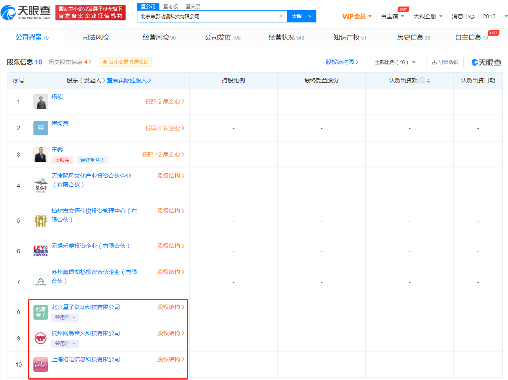
Task: Switch to the 自主信息 tab
Action: coord(471,38)
